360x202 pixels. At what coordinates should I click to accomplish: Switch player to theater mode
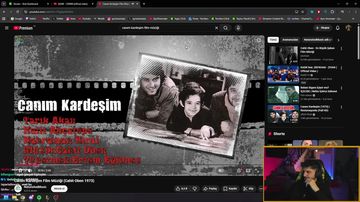coord(248,170)
